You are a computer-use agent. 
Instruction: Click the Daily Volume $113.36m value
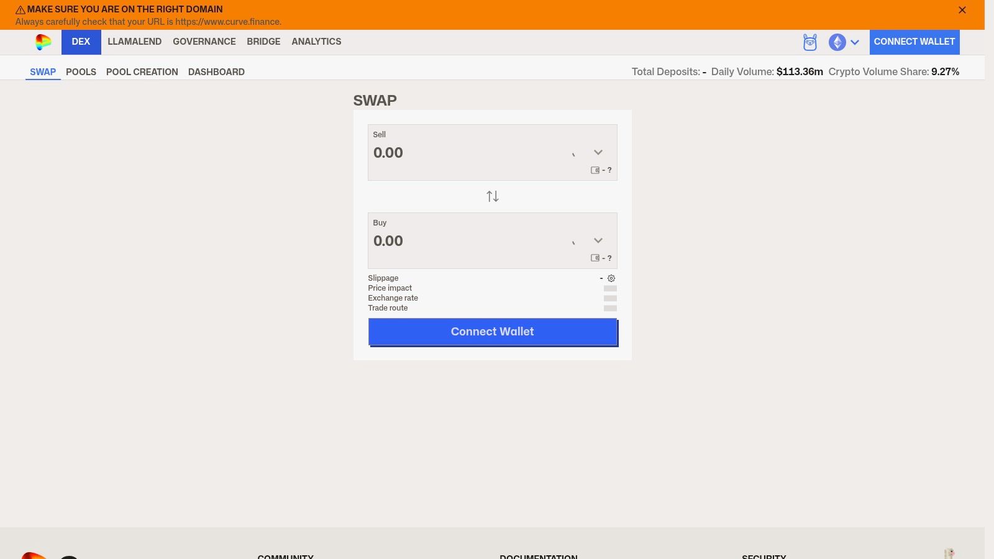pyautogui.click(x=800, y=72)
